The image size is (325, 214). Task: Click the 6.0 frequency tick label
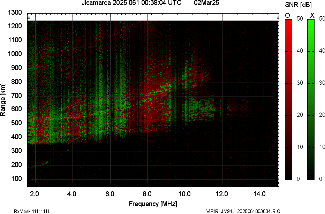tap(109, 194)
